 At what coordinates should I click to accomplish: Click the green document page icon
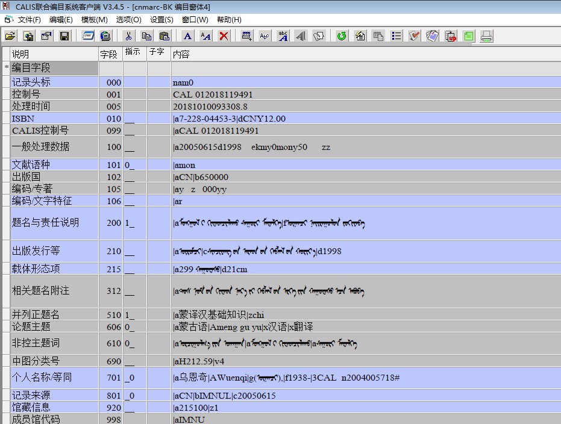pos(469,36)
